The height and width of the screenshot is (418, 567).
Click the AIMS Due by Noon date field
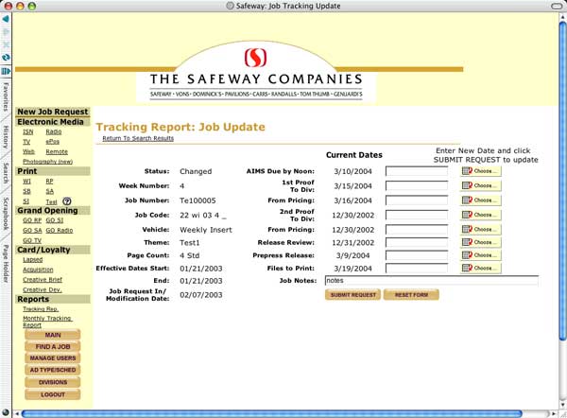click(x=417, y=171)
